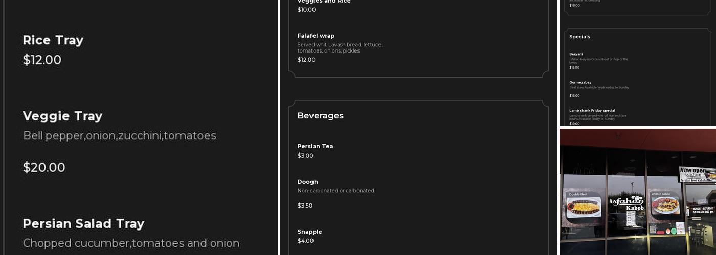Viewport: 716px width, 255px height.
Task: Open the Beryani special item
Action: tap(576, 54)
